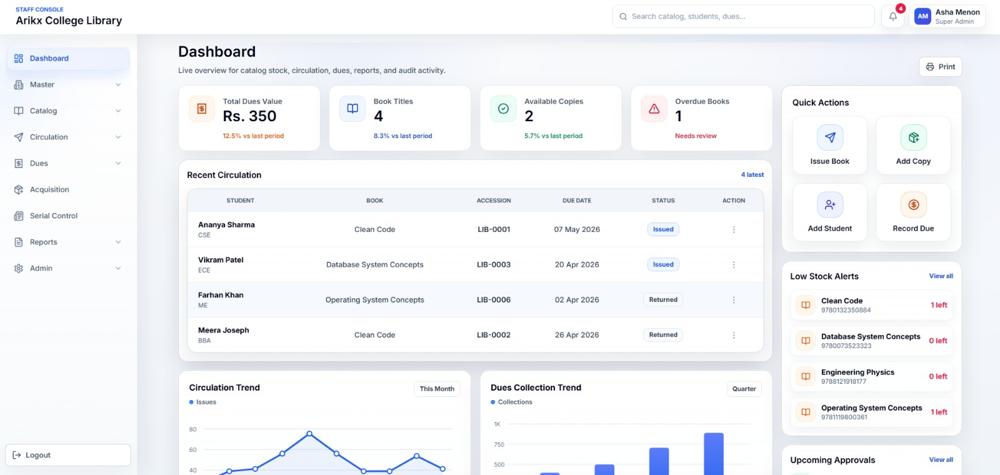Click the Logout button
The width and height of the screenshot is (1000, 475).
[67, 455]
